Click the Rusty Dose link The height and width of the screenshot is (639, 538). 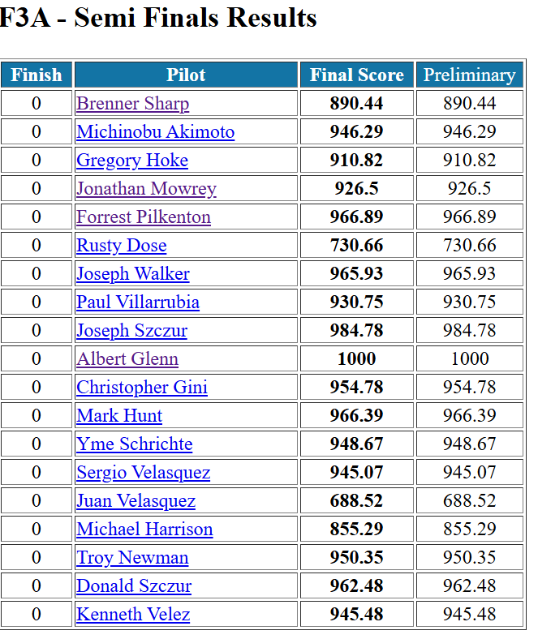coord(121,246)
